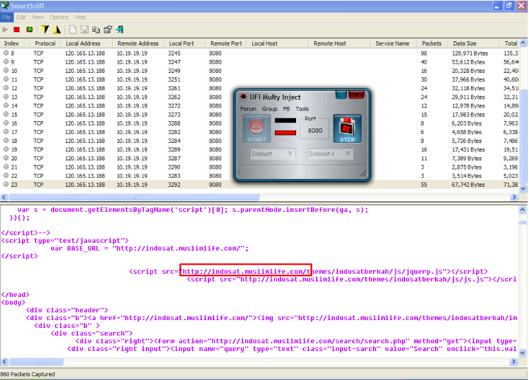Open the Help menu in SmartSniff
The height and width of the screenshot is (380, 529).
tap(80, 17)
